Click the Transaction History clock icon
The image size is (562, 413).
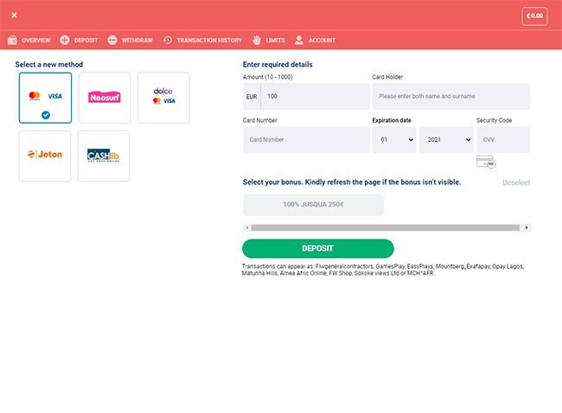tap(168, 41)
